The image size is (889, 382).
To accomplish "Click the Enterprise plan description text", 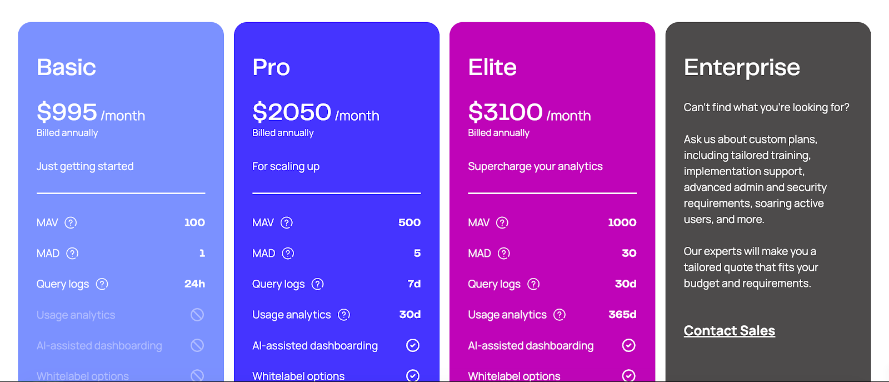I will pos(755,179).
